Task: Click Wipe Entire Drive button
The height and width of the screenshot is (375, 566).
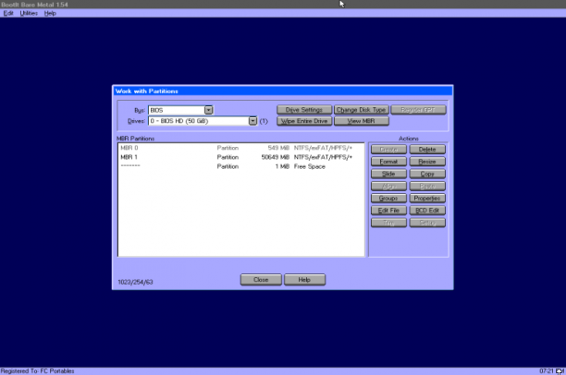Action: [304, 121]
